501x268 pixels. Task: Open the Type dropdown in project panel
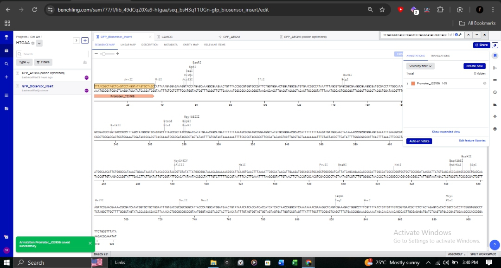(x=23, y=62)
